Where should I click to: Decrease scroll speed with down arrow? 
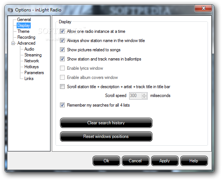tap(144, 97)
